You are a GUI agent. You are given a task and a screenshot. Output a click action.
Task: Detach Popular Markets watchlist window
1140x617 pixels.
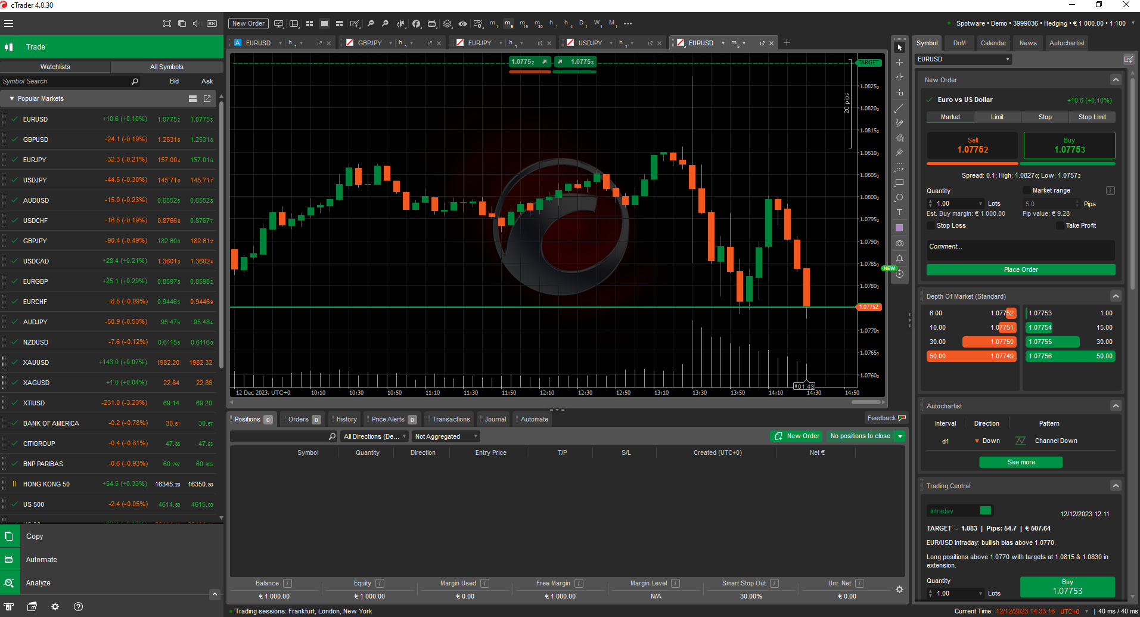point(207,98)
